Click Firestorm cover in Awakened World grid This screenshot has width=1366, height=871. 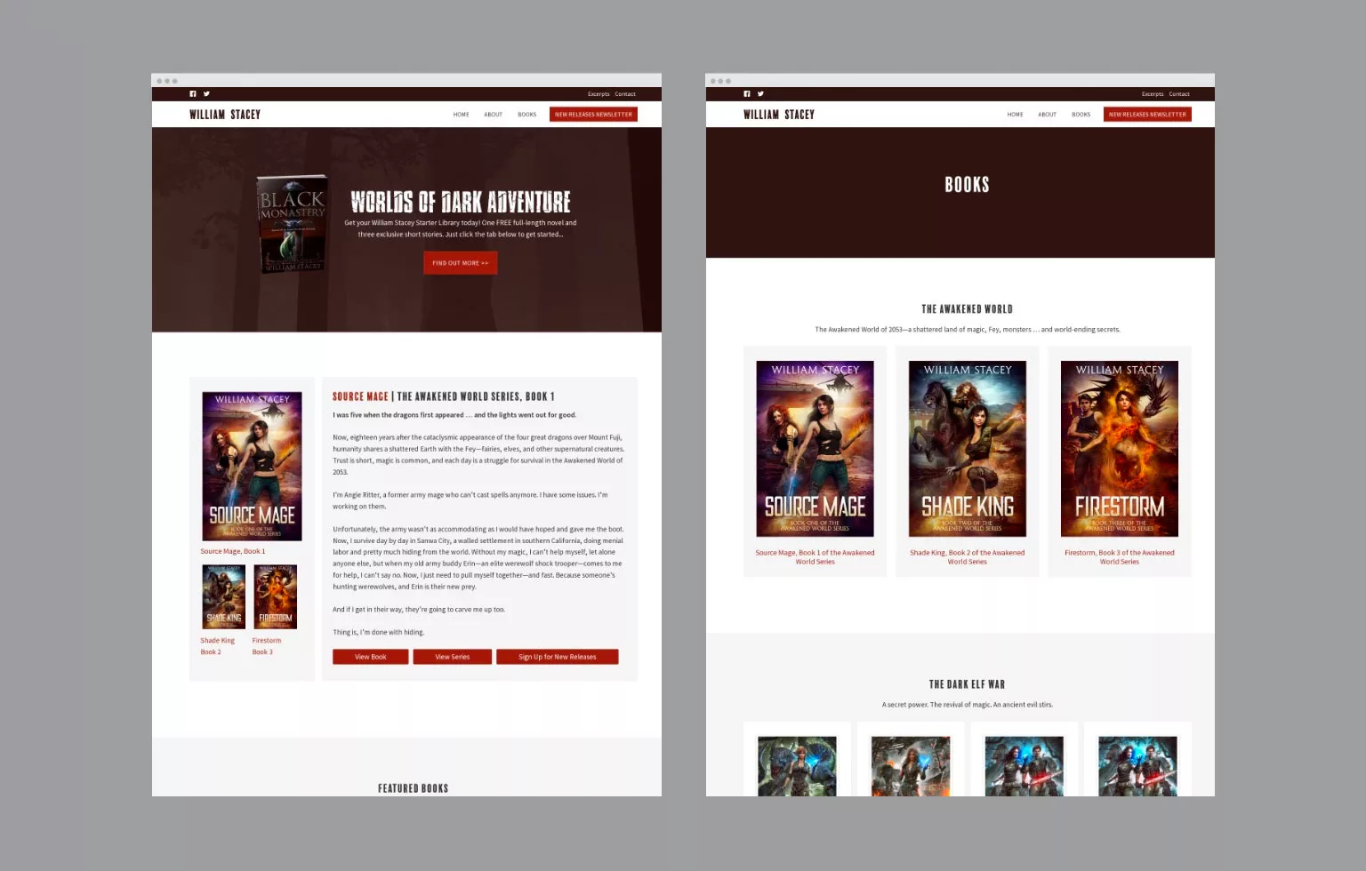1120,449
